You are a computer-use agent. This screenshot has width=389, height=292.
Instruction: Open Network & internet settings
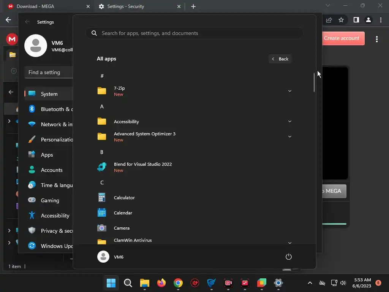(49, 124)
